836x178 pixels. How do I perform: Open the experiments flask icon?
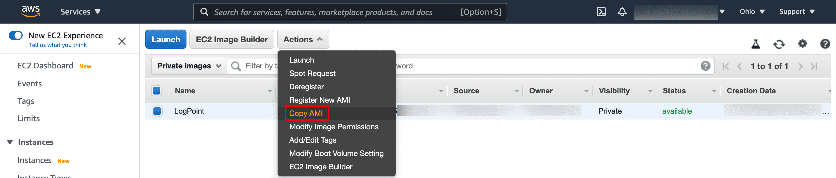[x=756, y=44]
